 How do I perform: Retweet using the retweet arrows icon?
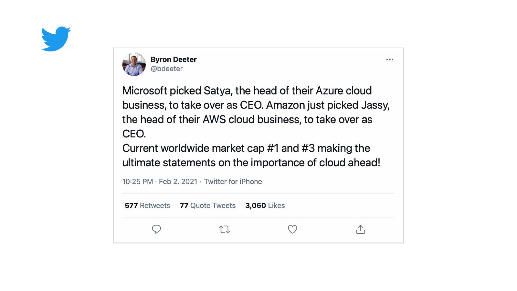pos(224,229)
